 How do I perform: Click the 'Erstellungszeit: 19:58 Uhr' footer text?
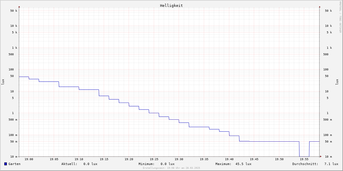click(x=171, y=168)
